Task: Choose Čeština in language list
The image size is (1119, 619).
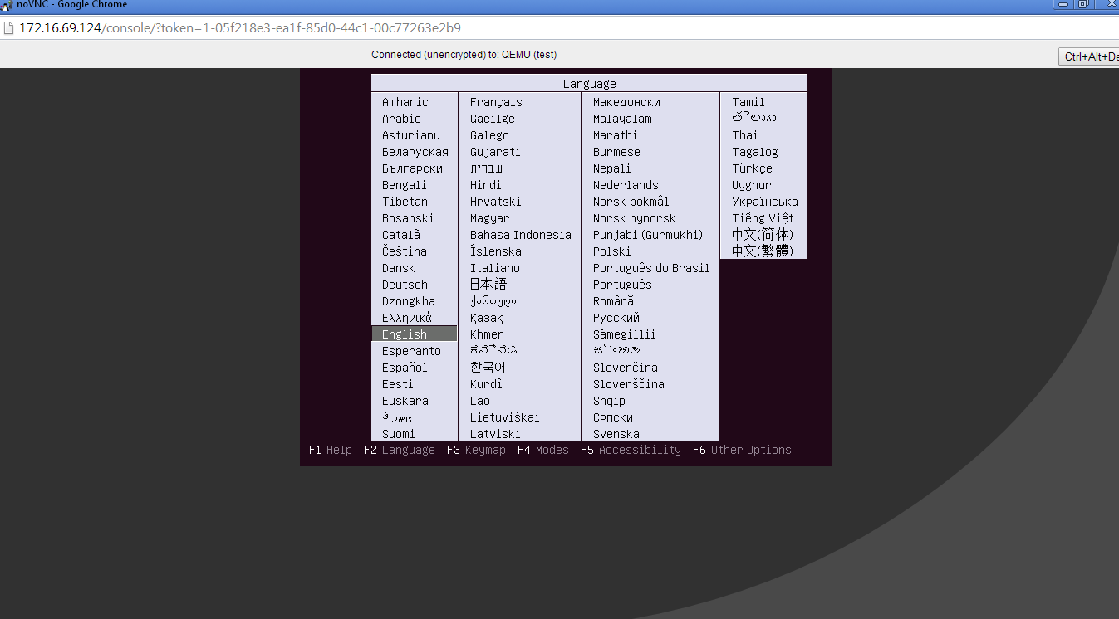Action: pyautogui.click(x=405, y=251)
